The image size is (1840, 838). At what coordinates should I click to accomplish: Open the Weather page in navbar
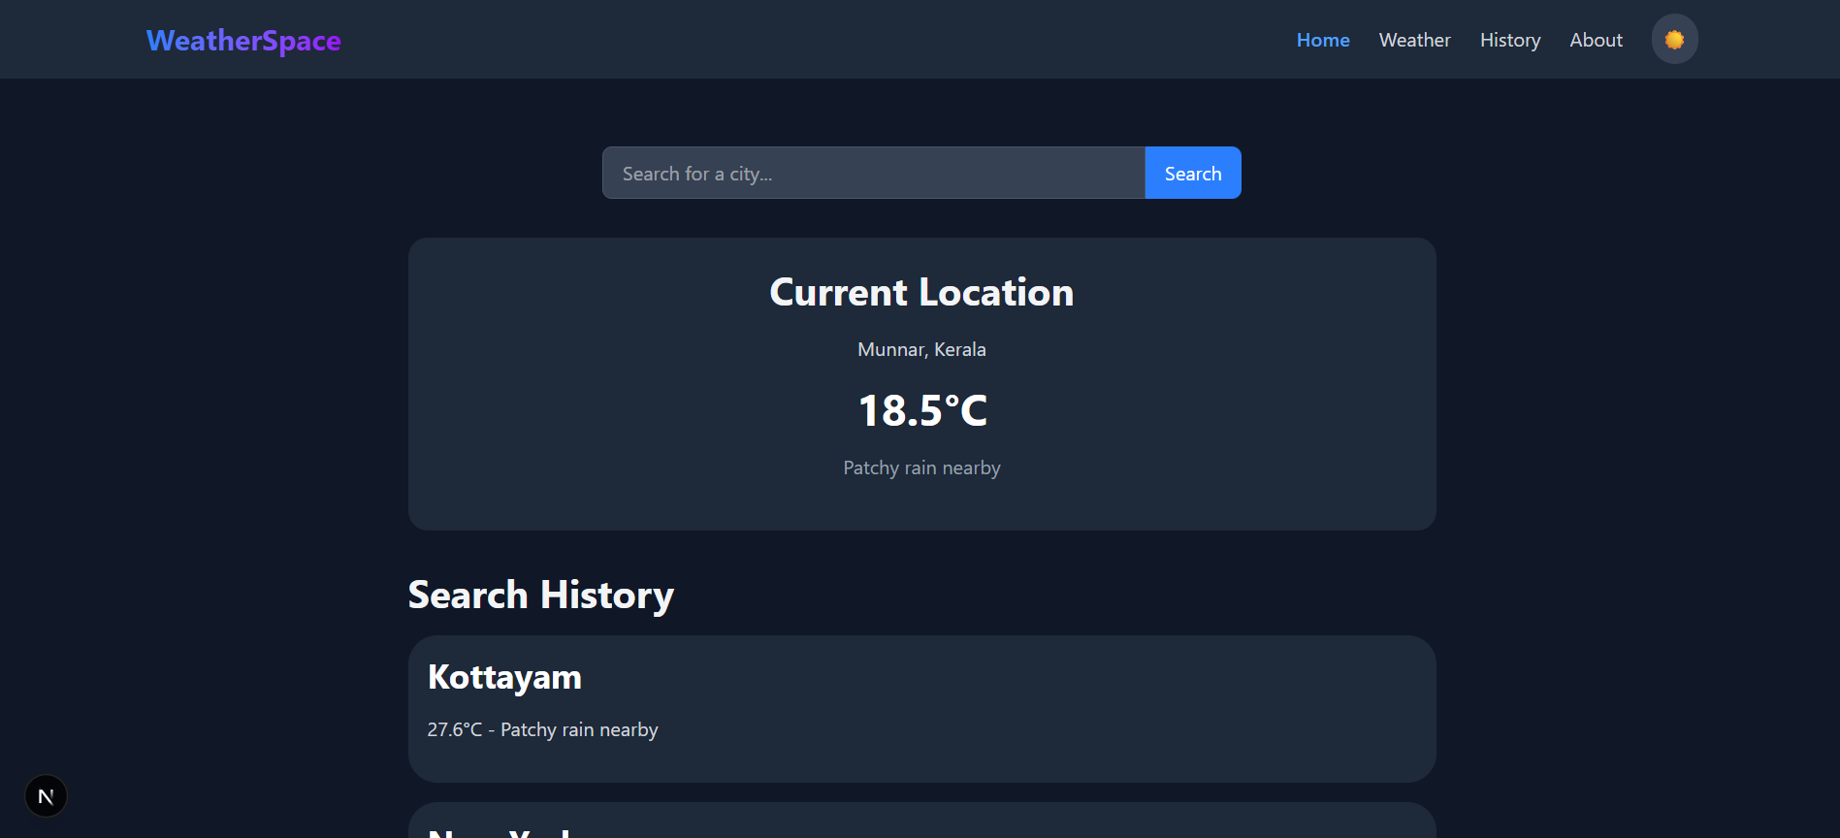(1414, 40)
